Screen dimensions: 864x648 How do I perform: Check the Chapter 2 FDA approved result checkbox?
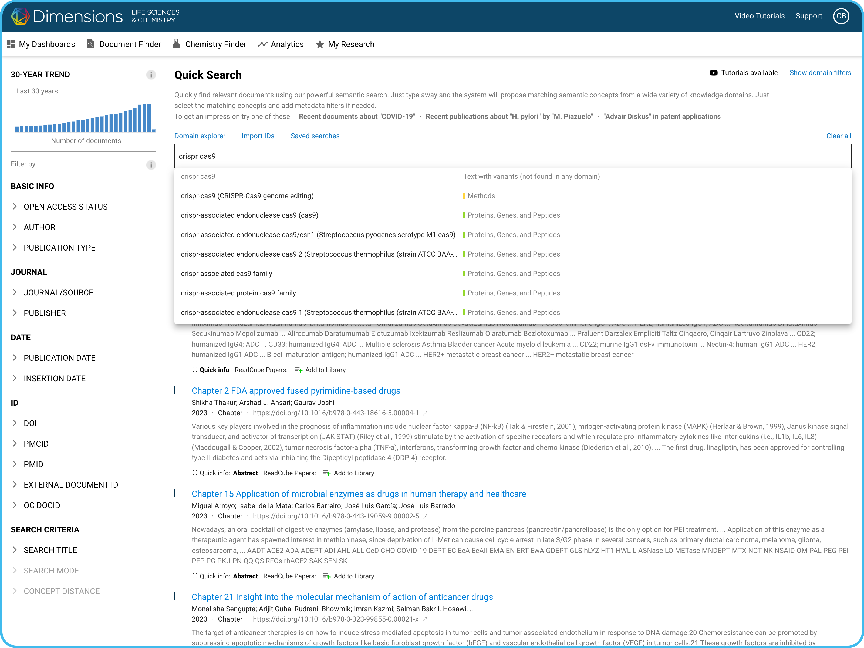point(179,390)
